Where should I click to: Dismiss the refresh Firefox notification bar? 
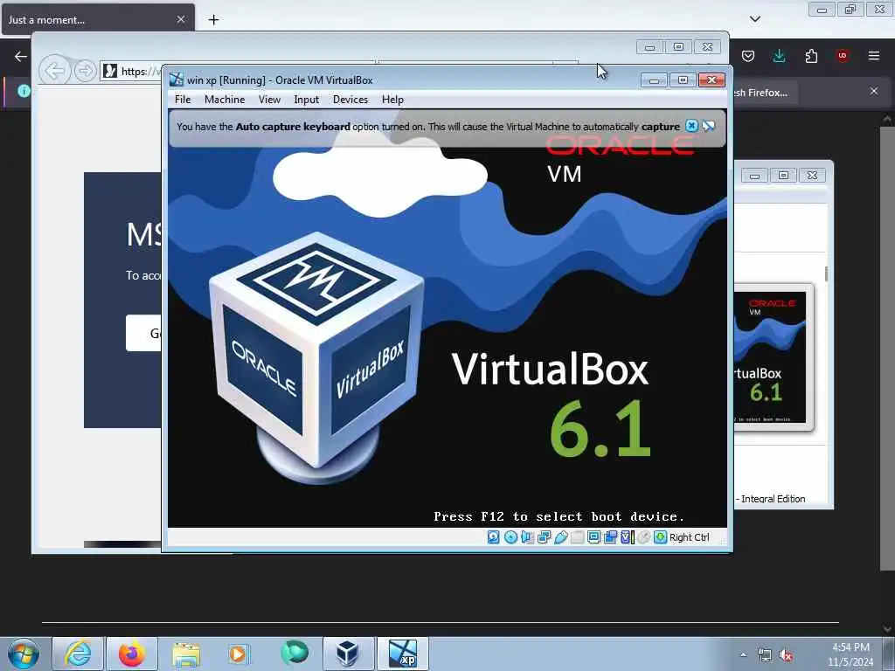(x=873, y=91)
